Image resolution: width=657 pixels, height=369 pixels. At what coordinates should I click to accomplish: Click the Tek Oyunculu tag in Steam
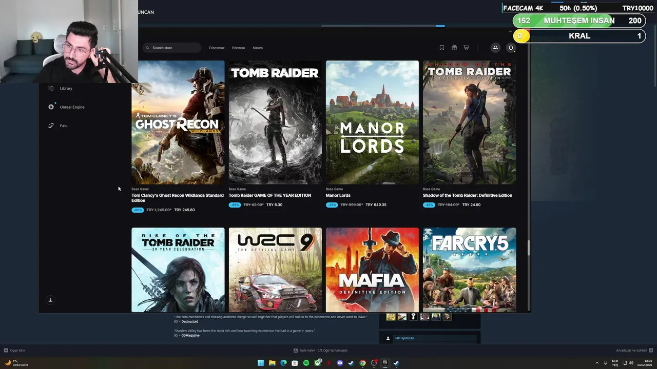click(404, 338)
